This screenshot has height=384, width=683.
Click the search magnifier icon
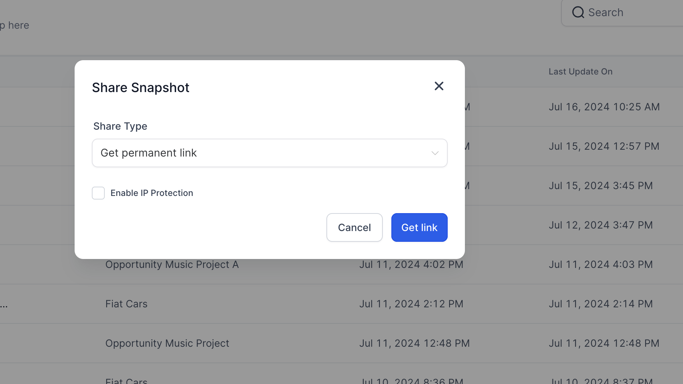pos(578,13)
